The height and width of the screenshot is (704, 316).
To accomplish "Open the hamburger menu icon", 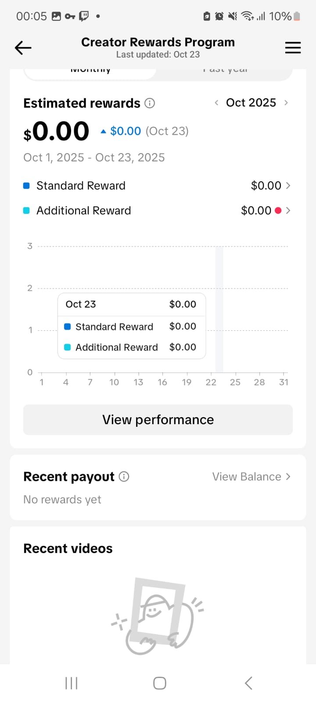I will point(293,48).
